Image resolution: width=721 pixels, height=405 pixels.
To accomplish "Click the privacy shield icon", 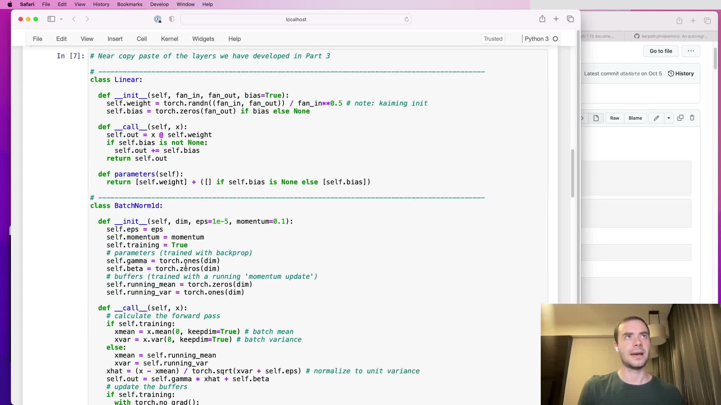I will point(172,19).
